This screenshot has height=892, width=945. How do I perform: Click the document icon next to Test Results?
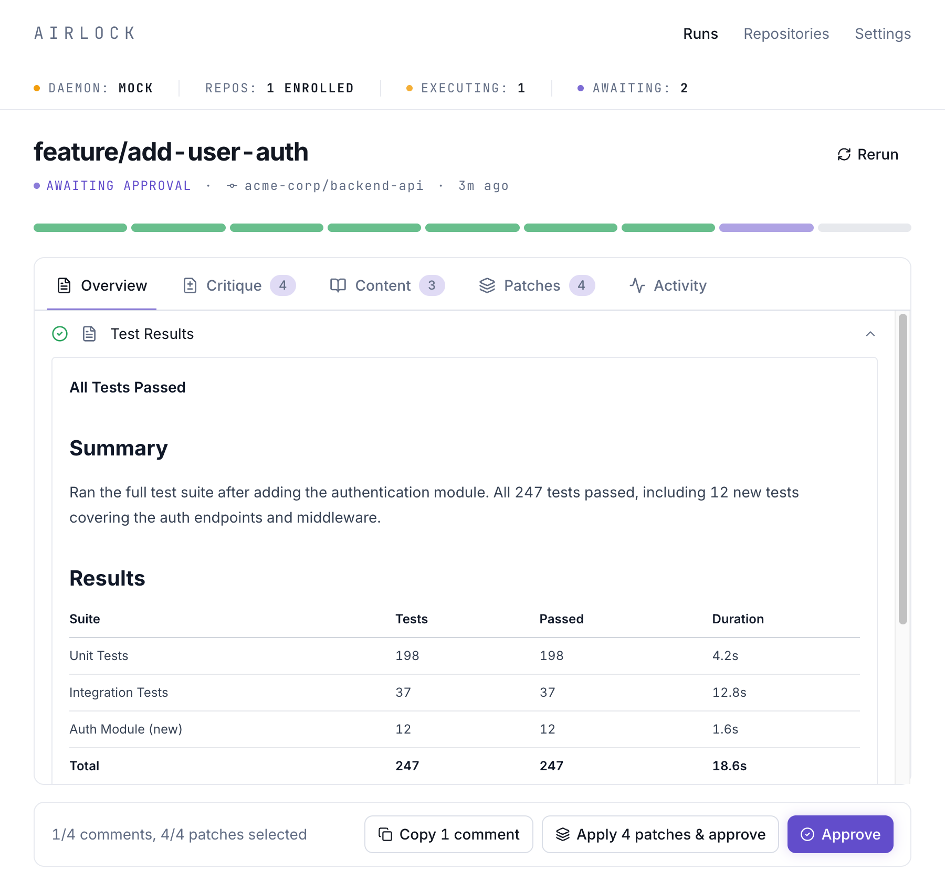[x=89, y=334]
